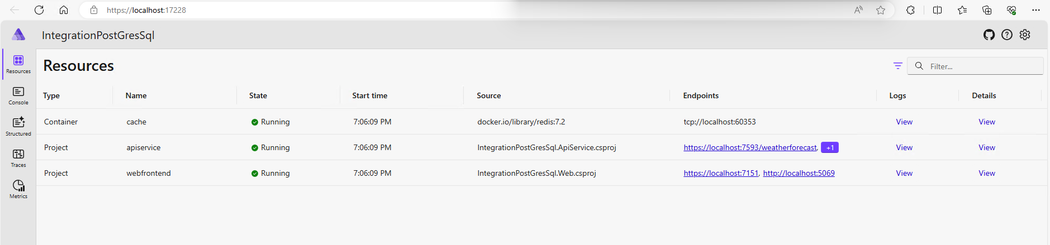Image resolution: width=1050 pixels, height=245 pixels.
Task: Select the Resources sidebar tab
Action: [x=18, y=64]
